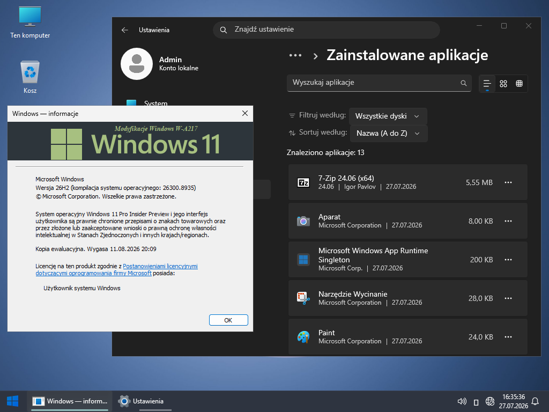The width and height of the screenshot is (549, 412).
Task: Open Sortuj według Nazwa (A do Z) dropdown
Action: click(389, 134)
